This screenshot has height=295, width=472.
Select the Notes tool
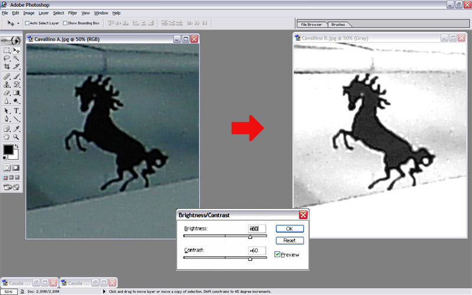tap(6, 129)
